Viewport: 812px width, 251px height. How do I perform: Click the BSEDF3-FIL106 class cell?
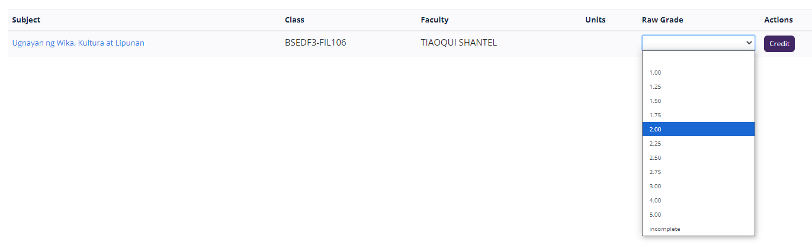[315, 43]
